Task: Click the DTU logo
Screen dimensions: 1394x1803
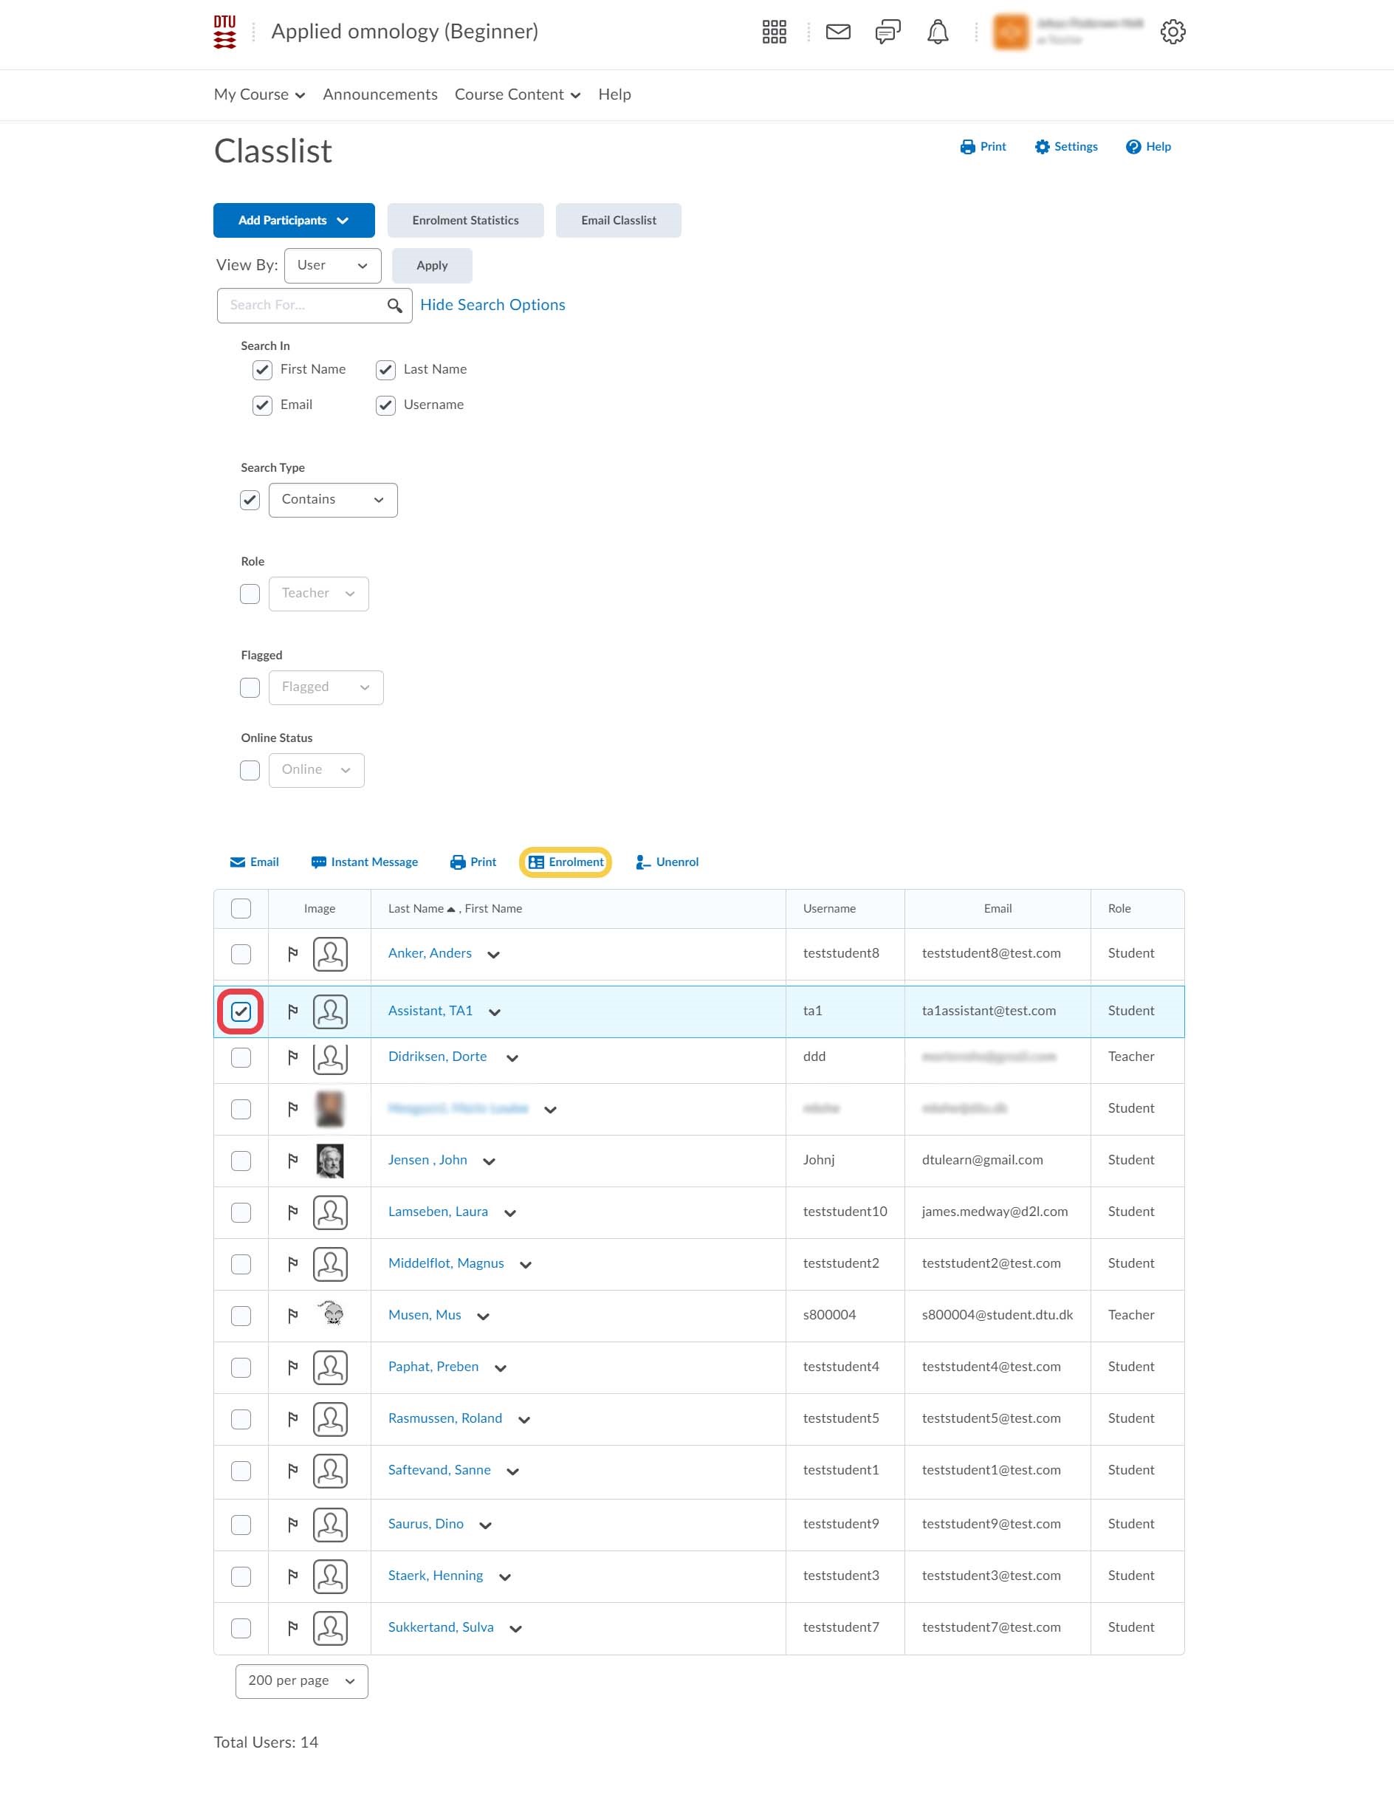Action: (x=224, y=32)
